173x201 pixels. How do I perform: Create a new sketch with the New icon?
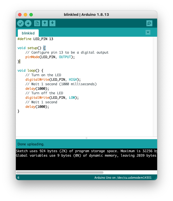(37, 23)
